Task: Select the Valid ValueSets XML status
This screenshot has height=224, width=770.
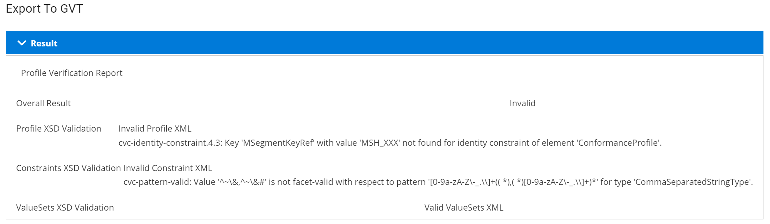Action: tap(464, 208)
